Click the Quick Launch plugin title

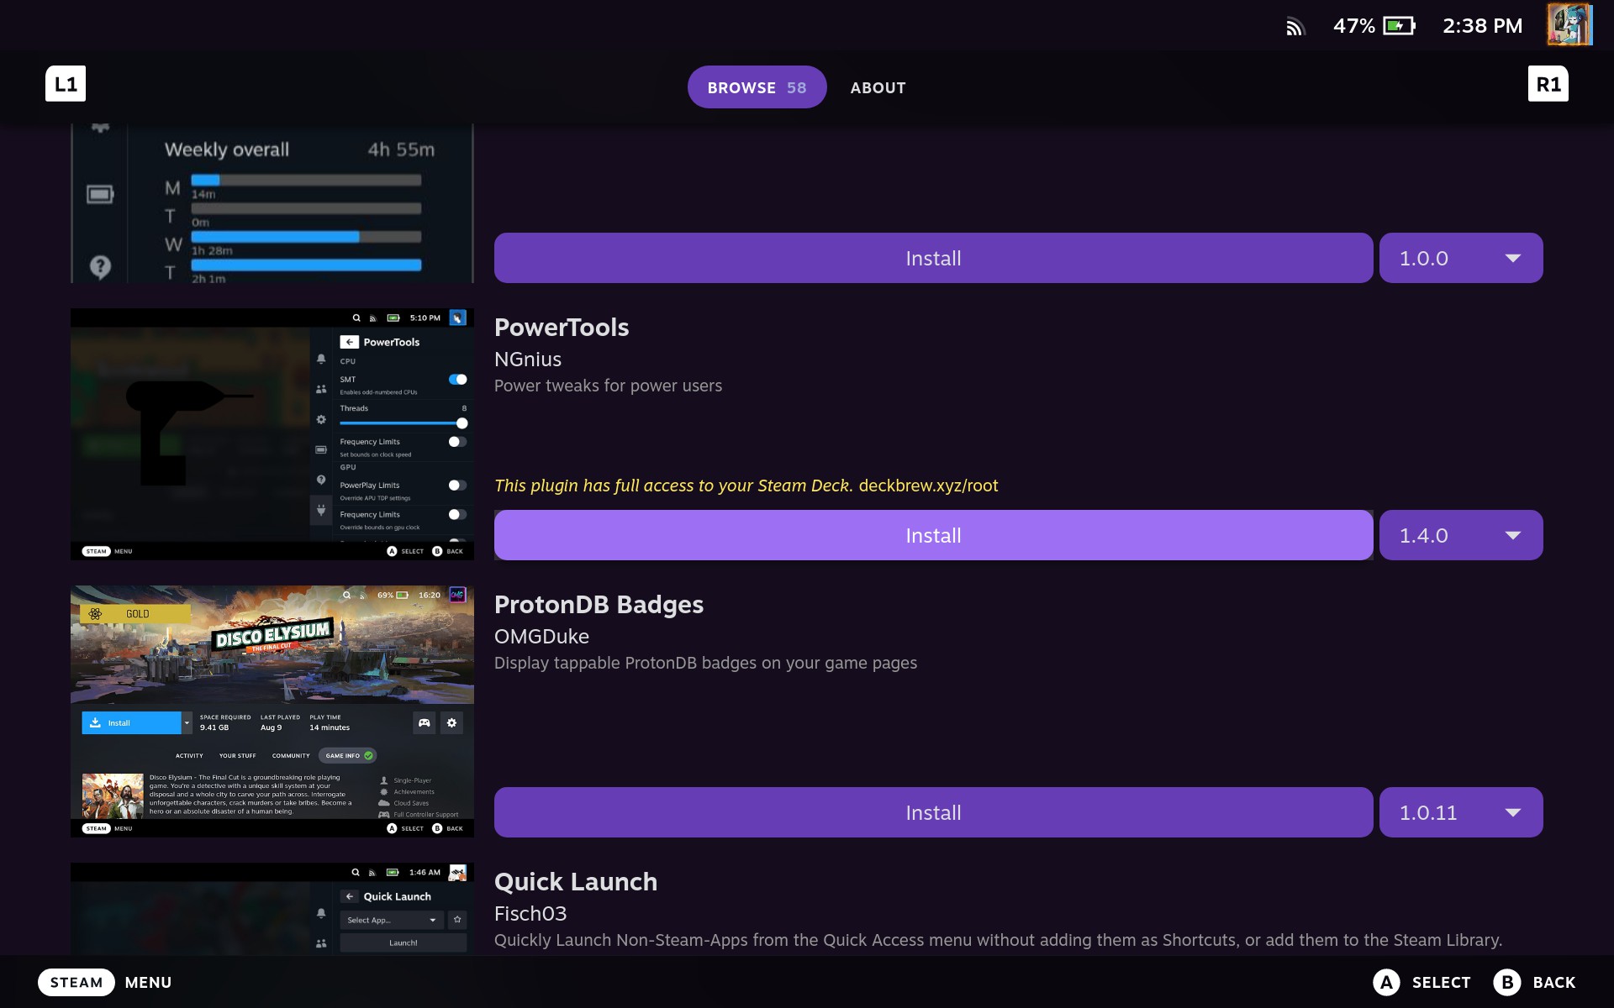pos(576,882)
